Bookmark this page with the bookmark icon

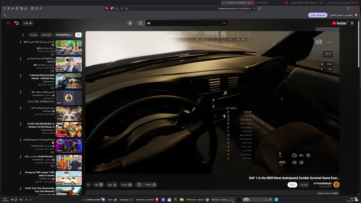click(x=260, y=8)
